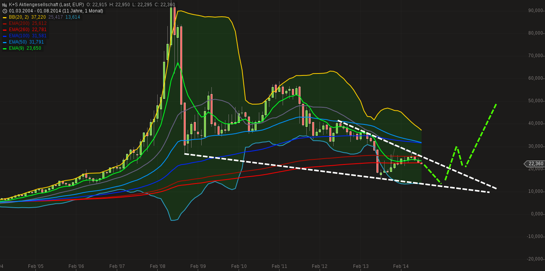Image resolution: width=545 pixels, height=271 pixels.
Task: Click the 50,000 price axis label
Action: tap(536, 101)
